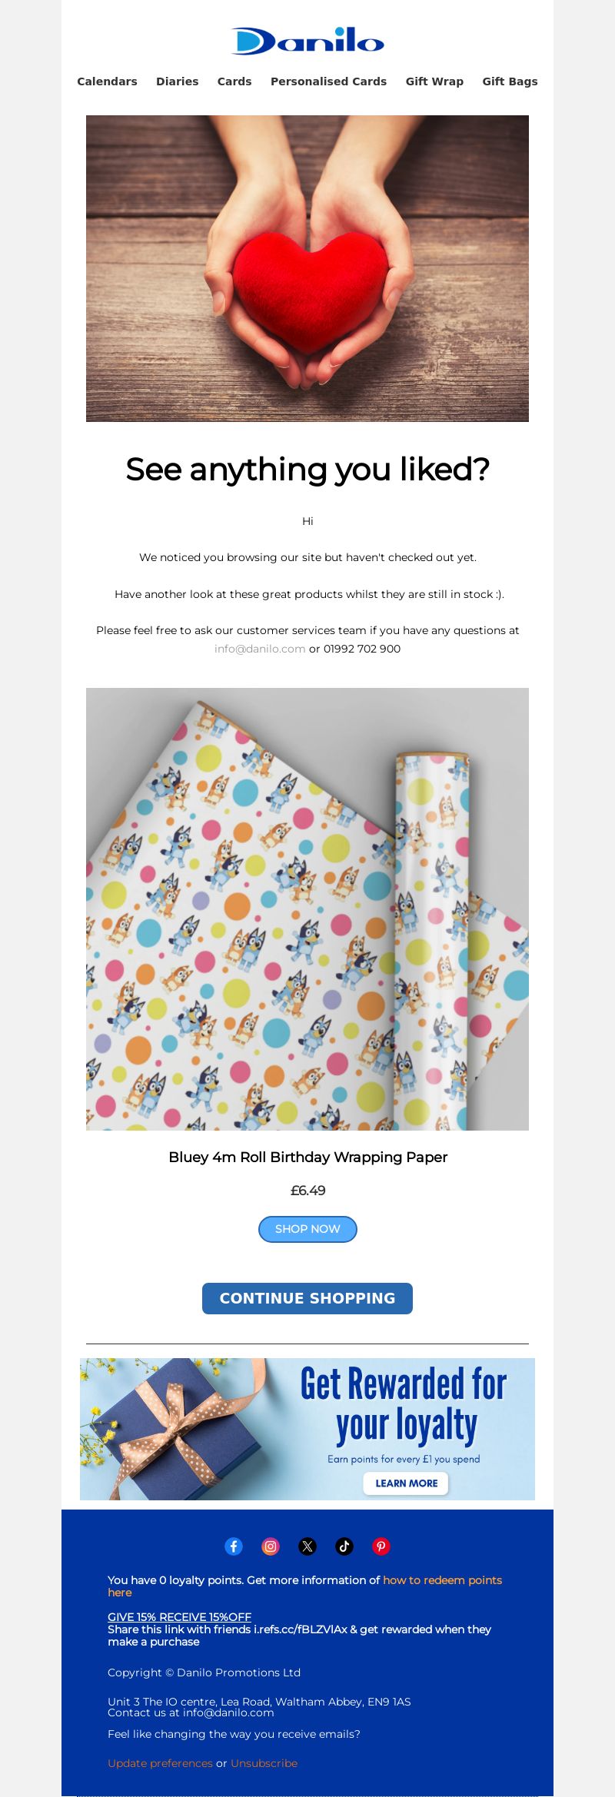The height and width of the screenshot is (1797, 615).
Task: Open Personalised Cards navigation link
Action: 328,81
